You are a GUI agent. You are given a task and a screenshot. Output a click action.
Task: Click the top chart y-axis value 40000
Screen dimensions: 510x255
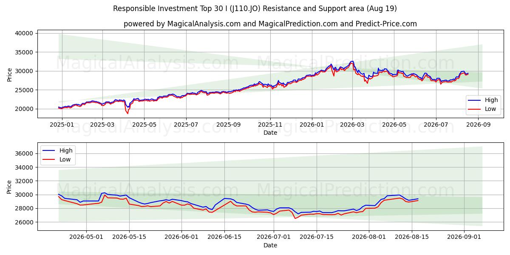[x=25, y=33]
